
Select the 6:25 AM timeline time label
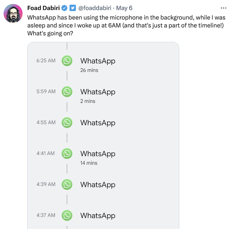pyautogui.click(x=46, y=60)
